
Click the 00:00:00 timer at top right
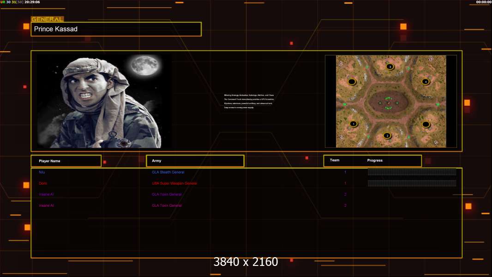(484, 2)
